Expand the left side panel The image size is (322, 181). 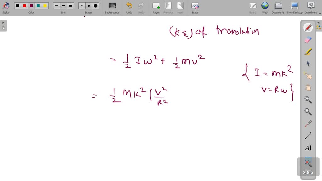click(x=3, y=25)
